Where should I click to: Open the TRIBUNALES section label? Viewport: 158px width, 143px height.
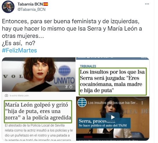click(x=88, y=66)
